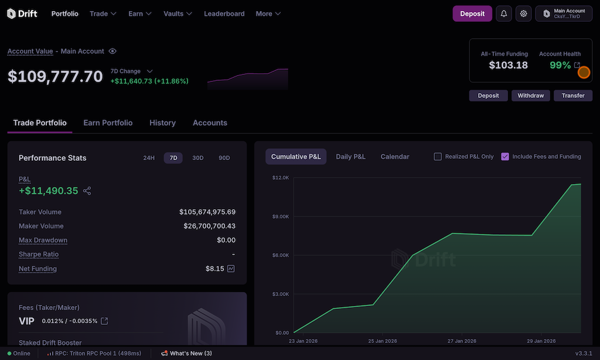Click the Main Account wallet selector
Viewport: 600px width, 360px height.
(564, 13)
